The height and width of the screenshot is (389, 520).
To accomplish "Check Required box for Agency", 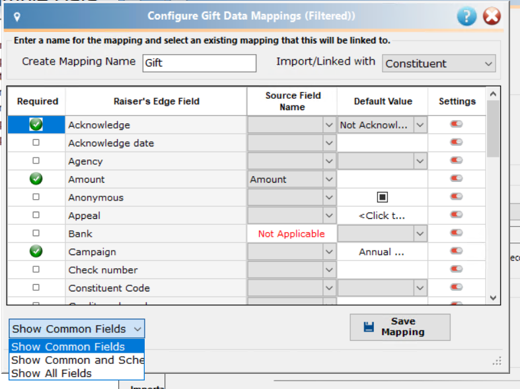I will click(36, 161).
